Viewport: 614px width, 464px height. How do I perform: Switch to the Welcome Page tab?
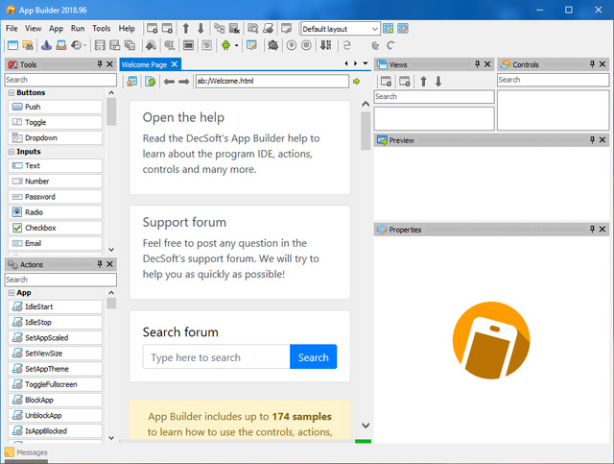point(144,64)
